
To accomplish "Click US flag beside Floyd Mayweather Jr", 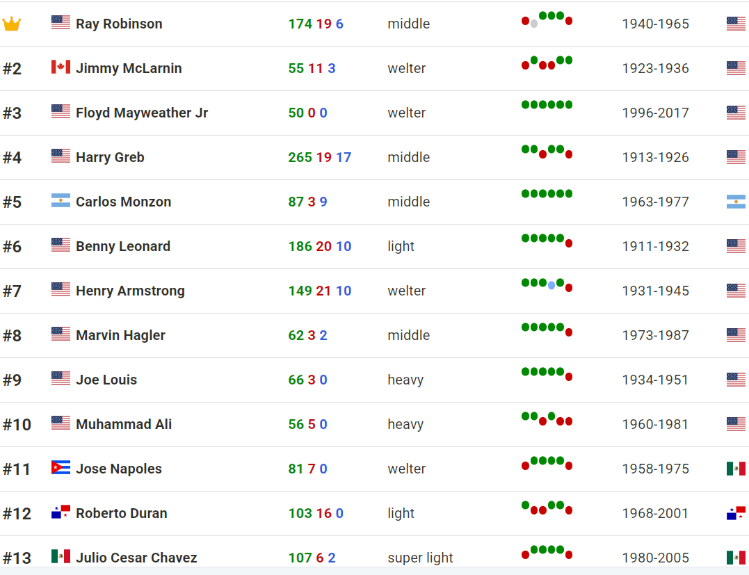I will tap(61, 112).
